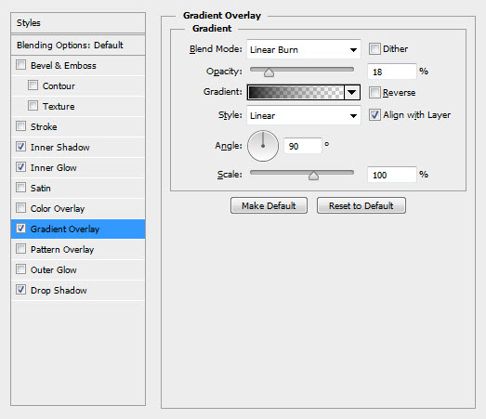Screen dimensions: 486x419
Task: Select the Contour sub-item row
Action: [x=78, y=85]
